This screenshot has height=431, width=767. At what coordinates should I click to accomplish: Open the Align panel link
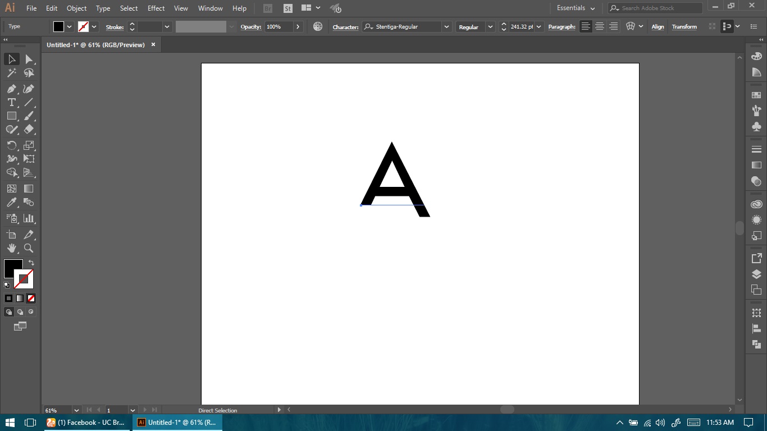[658, 27]
